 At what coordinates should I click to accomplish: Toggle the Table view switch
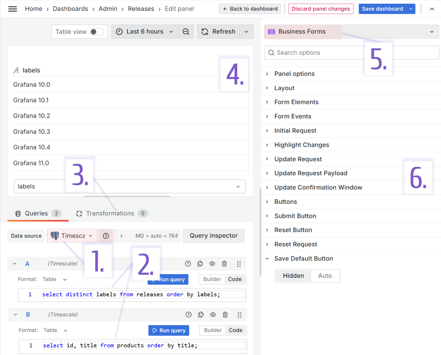[97, 32]
